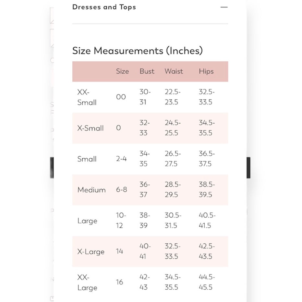Select the XX-Small row label

(x=87, y=97)
